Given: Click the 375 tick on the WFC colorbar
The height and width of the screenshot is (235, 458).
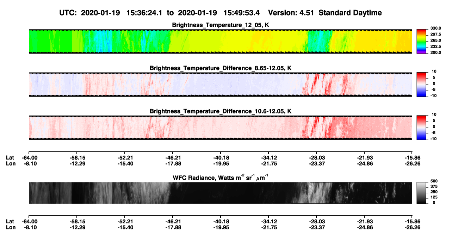Looking at the screenshot, I should [x=434, y=186].
